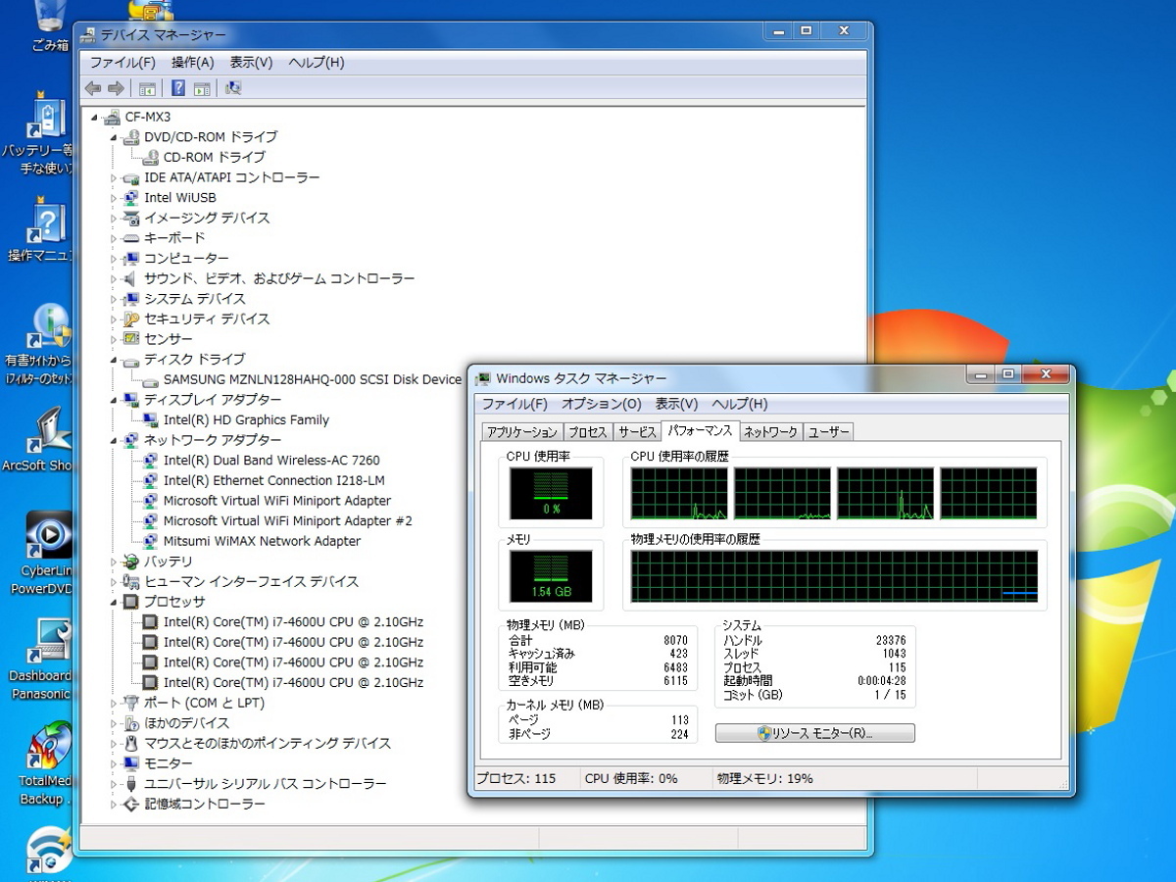Click the セキュリティ デバイス key icon

(131, 319)
